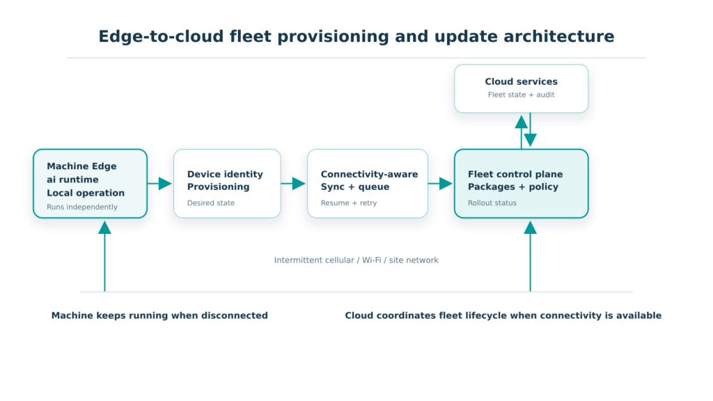Click the 'Rollout status' label

point(492,203)
